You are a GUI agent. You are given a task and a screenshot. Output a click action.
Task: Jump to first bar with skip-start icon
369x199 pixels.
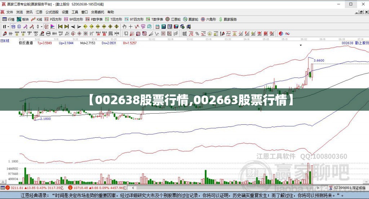click(60, 27)
